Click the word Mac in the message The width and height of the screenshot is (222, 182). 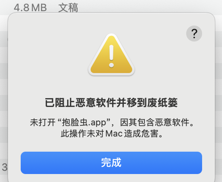coord(114,134)
